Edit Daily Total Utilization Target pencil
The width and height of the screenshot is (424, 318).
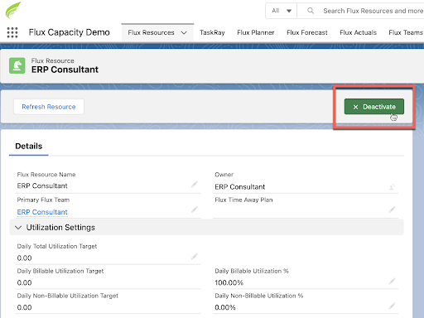point(195,257)
